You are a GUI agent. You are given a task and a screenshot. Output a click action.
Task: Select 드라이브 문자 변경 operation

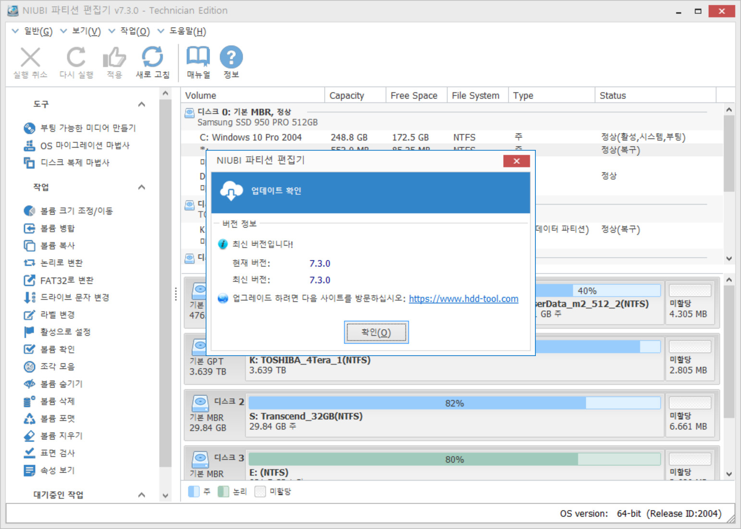[66, 297]
